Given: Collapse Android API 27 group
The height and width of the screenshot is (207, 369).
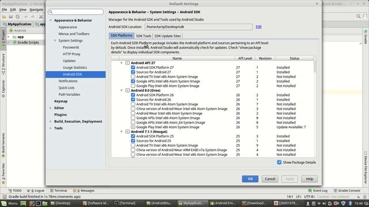Looking at the screenshot, I should (x=122, y=63).
